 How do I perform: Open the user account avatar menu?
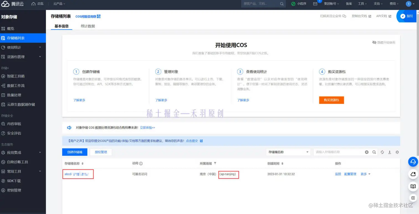click(x=410, y=4)
